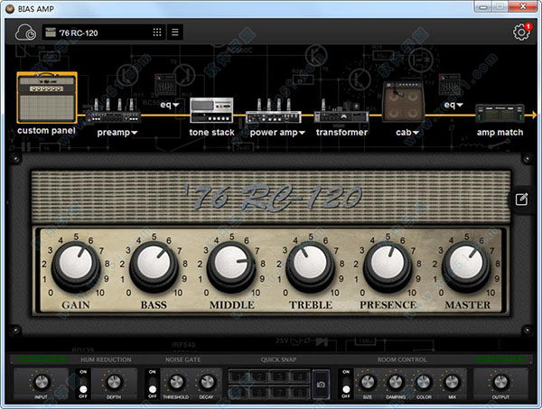Image resolution: width=542 pixels, height=409 pixels.
Task: Open settings via the gear icon
Action: 521,33
